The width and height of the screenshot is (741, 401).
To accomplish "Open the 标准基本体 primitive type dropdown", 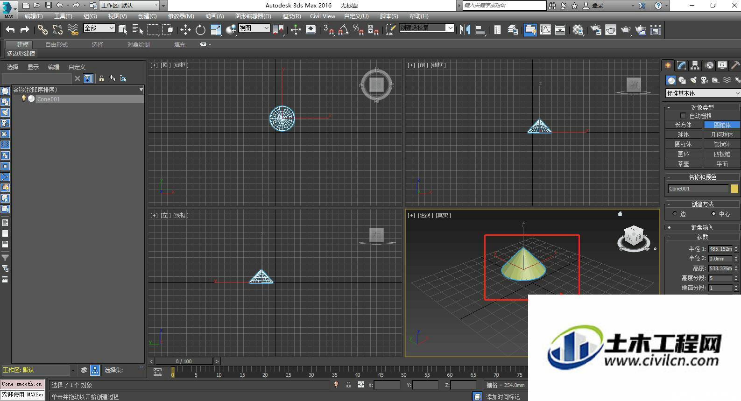I will click(703, 93).
